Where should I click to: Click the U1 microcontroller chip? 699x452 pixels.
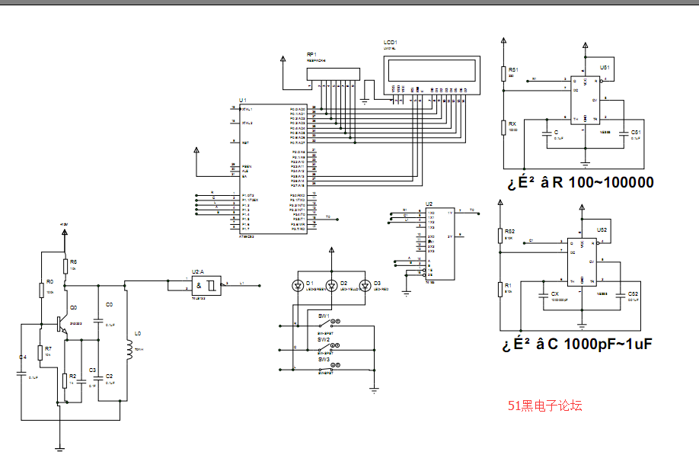pos(273,168)
